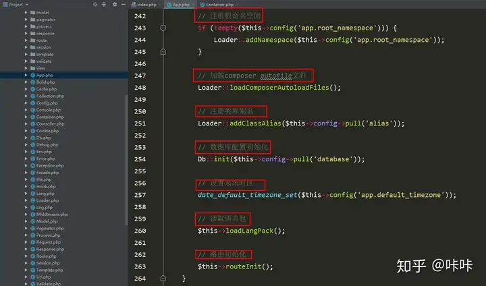The width and height of the screenshot is (486, 286).
Task: Open the Project panel settings gear
Action: click(x=115, y=4)
